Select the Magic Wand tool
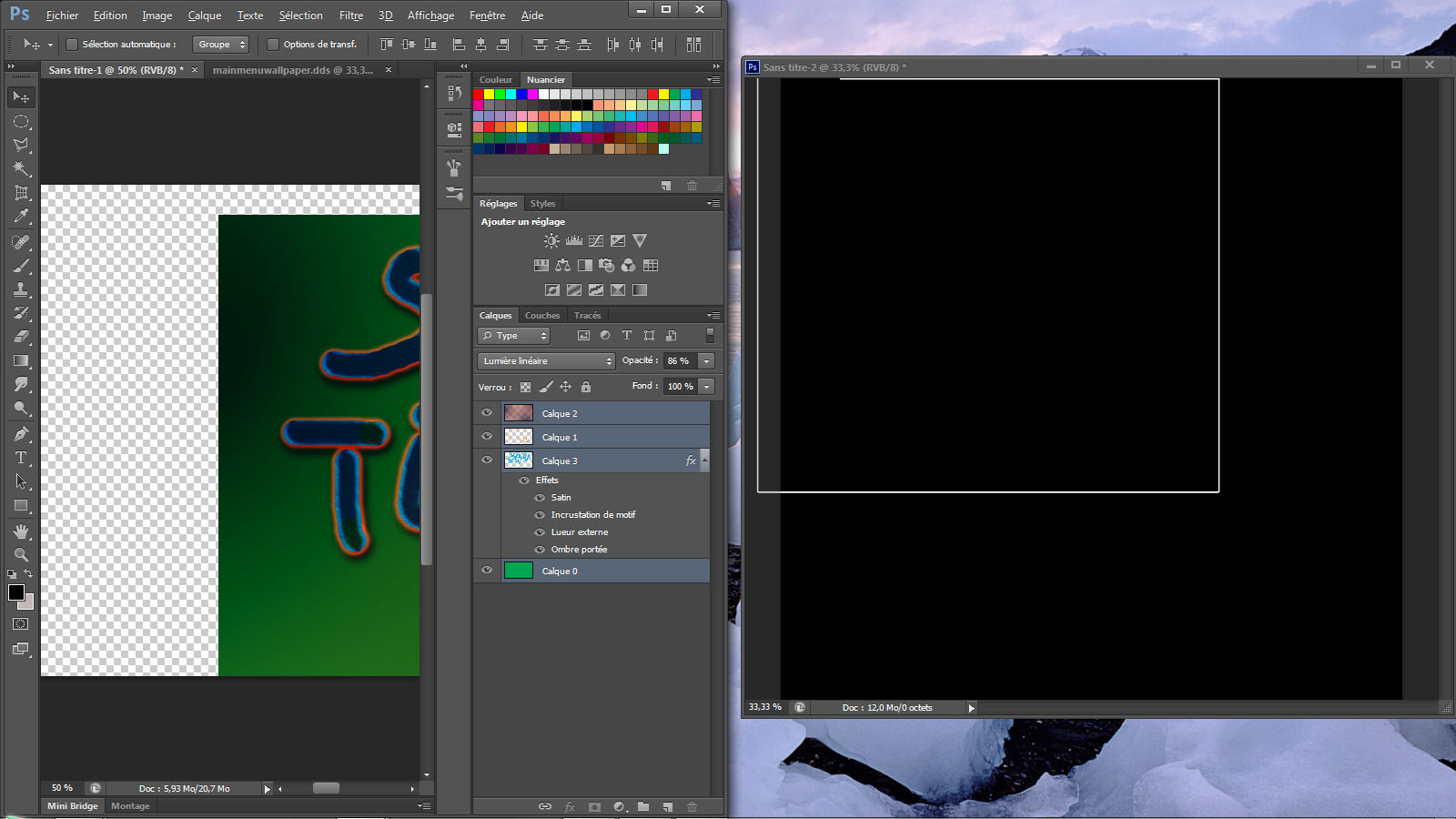The width and height of the screenshot is (1456, 819). pyautogui.click(x=21, y=168)
